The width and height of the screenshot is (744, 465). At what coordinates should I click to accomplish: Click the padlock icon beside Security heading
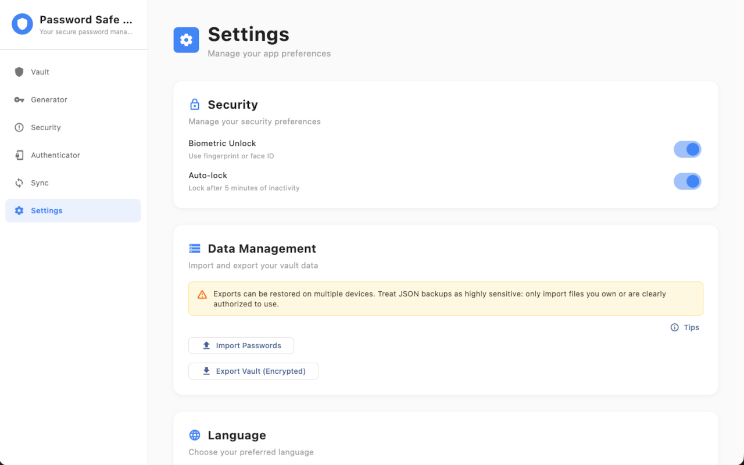tap(195, 105)
